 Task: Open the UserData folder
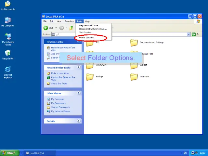point(140,77)
